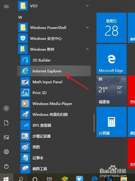Image resolution: width=135 pixels, height=181 pixels.
Task: Open Task View on taskbar
Action: tap(49, 179)
